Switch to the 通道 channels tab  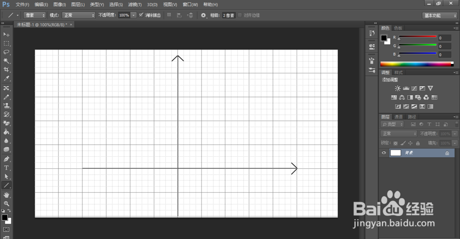point(398,117)
